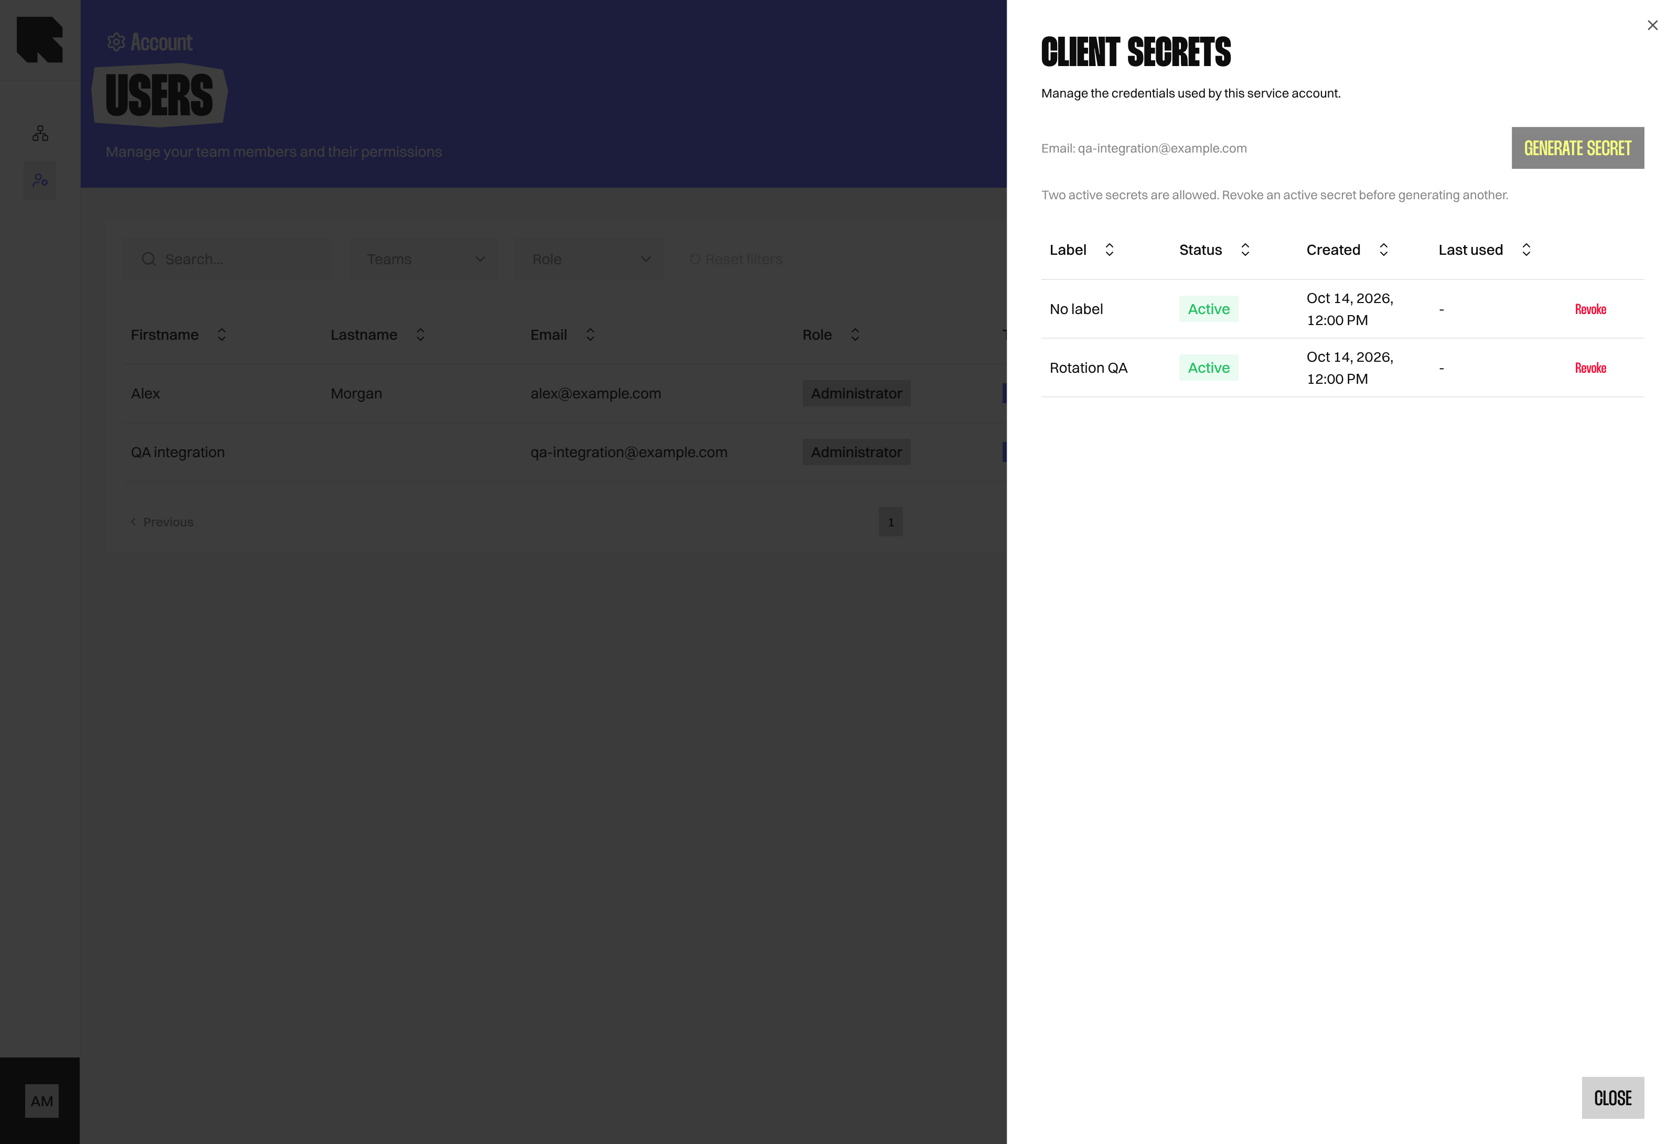1678x1144 pixels.
Task: Sort users by the Email column arrows
Action: click(590, 335)
